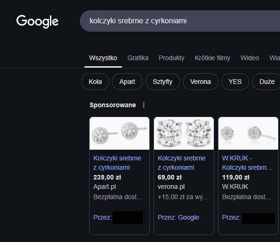The width and height of the screenshot is (280, 242).
Task: Select the Sztyfty filter chip
Action: (x=162, y=82)
